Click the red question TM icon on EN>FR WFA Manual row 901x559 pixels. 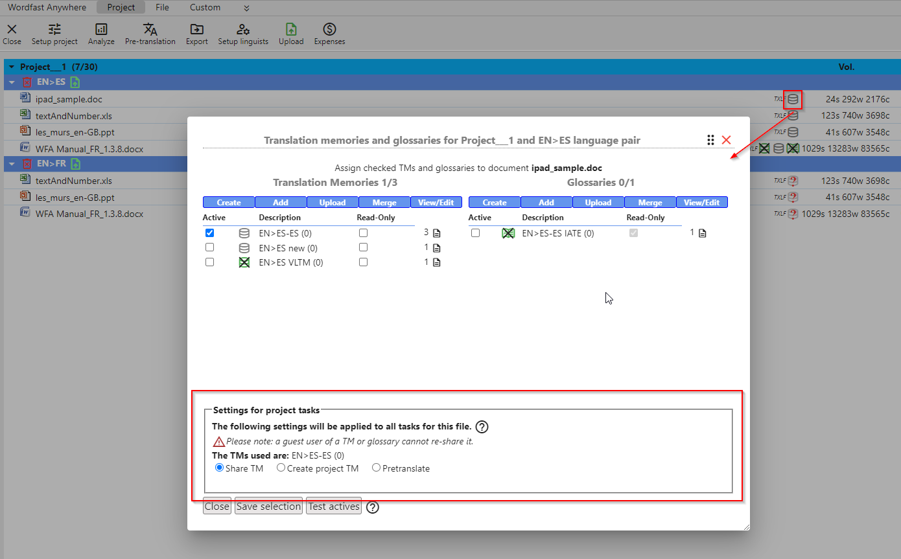[x=792, y=213]
